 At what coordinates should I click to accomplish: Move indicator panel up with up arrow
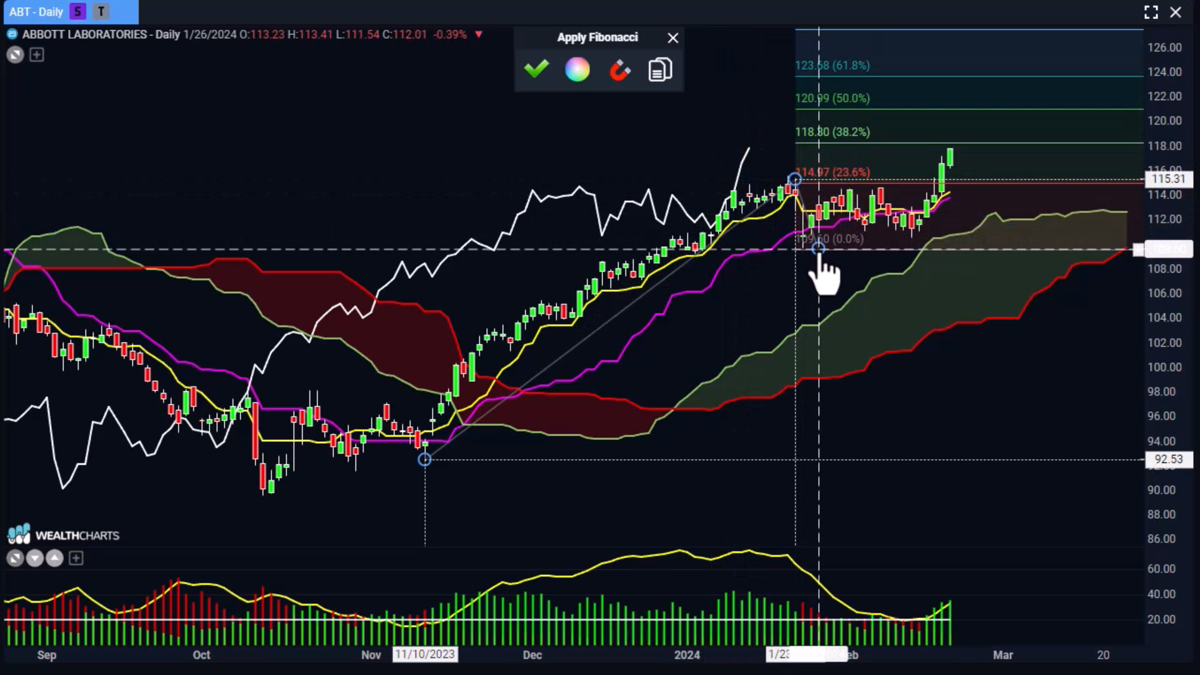55,558
